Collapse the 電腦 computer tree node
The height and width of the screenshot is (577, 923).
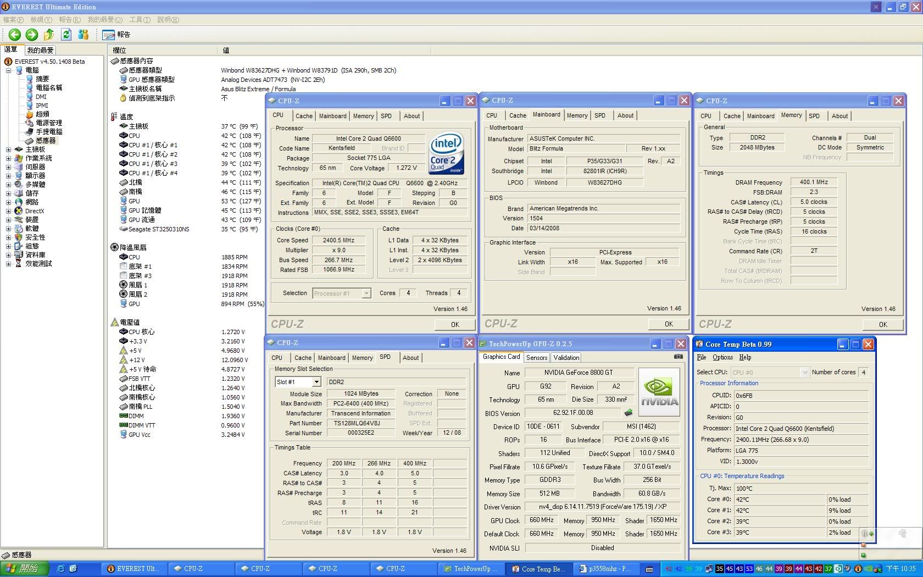coord(8,70)
